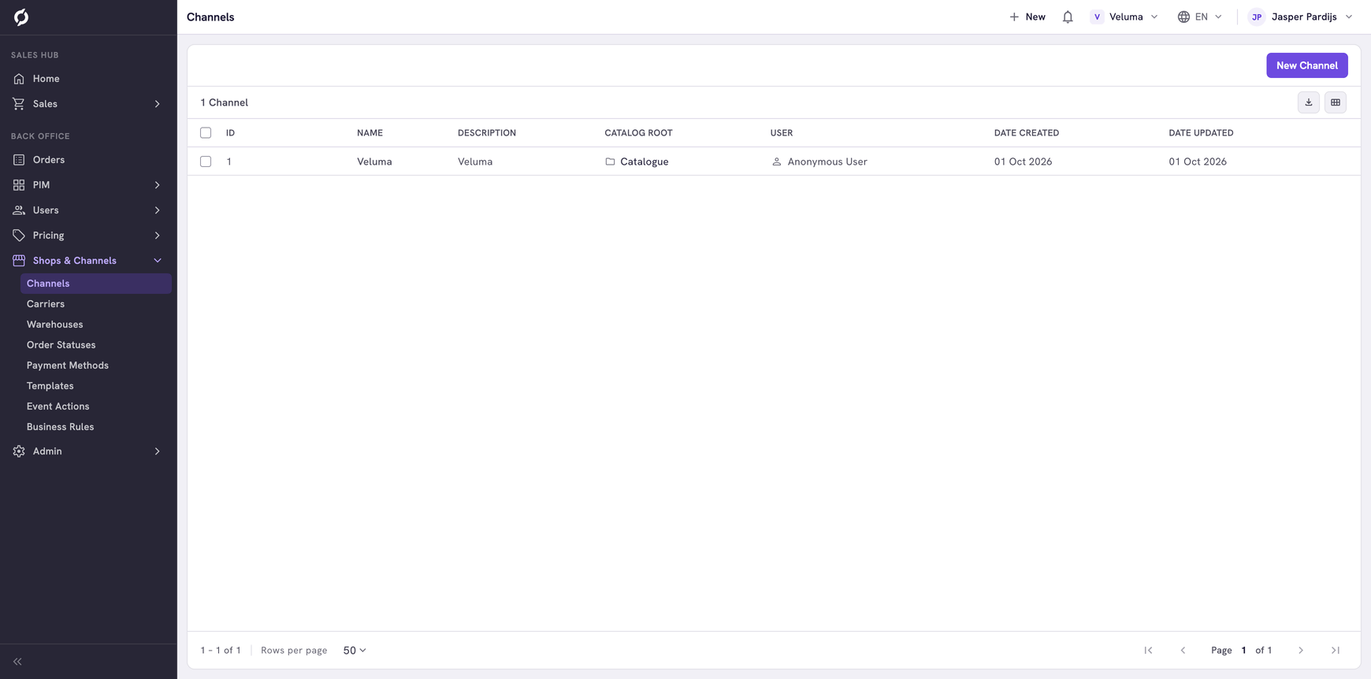Go to first page icon

pos(1149,651)
